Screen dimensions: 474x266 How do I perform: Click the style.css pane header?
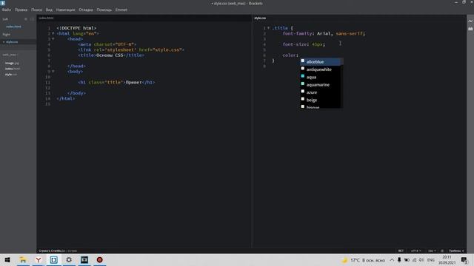point(260,18)
